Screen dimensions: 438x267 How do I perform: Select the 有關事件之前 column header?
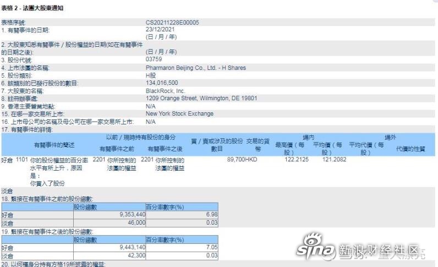117,149
